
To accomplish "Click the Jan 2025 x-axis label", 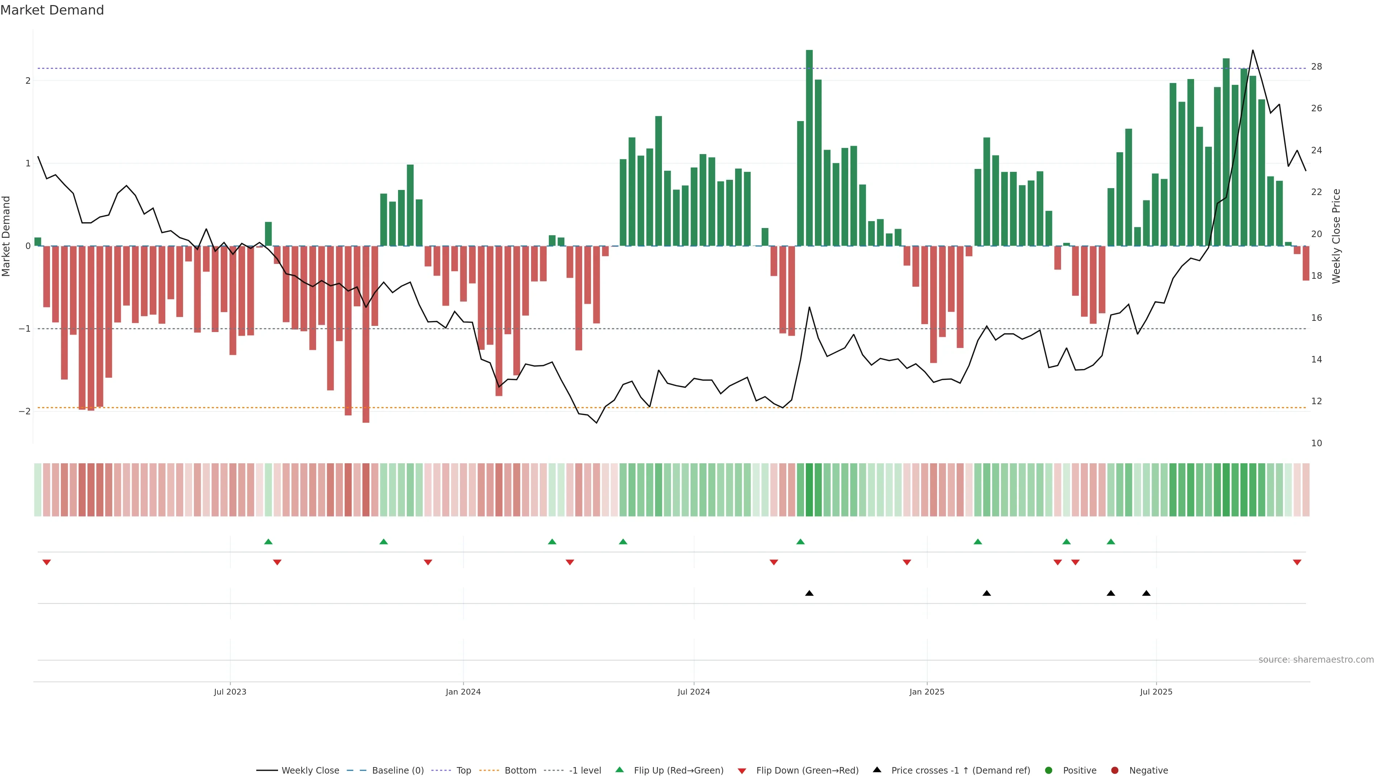I will click(x=927, y=692).
